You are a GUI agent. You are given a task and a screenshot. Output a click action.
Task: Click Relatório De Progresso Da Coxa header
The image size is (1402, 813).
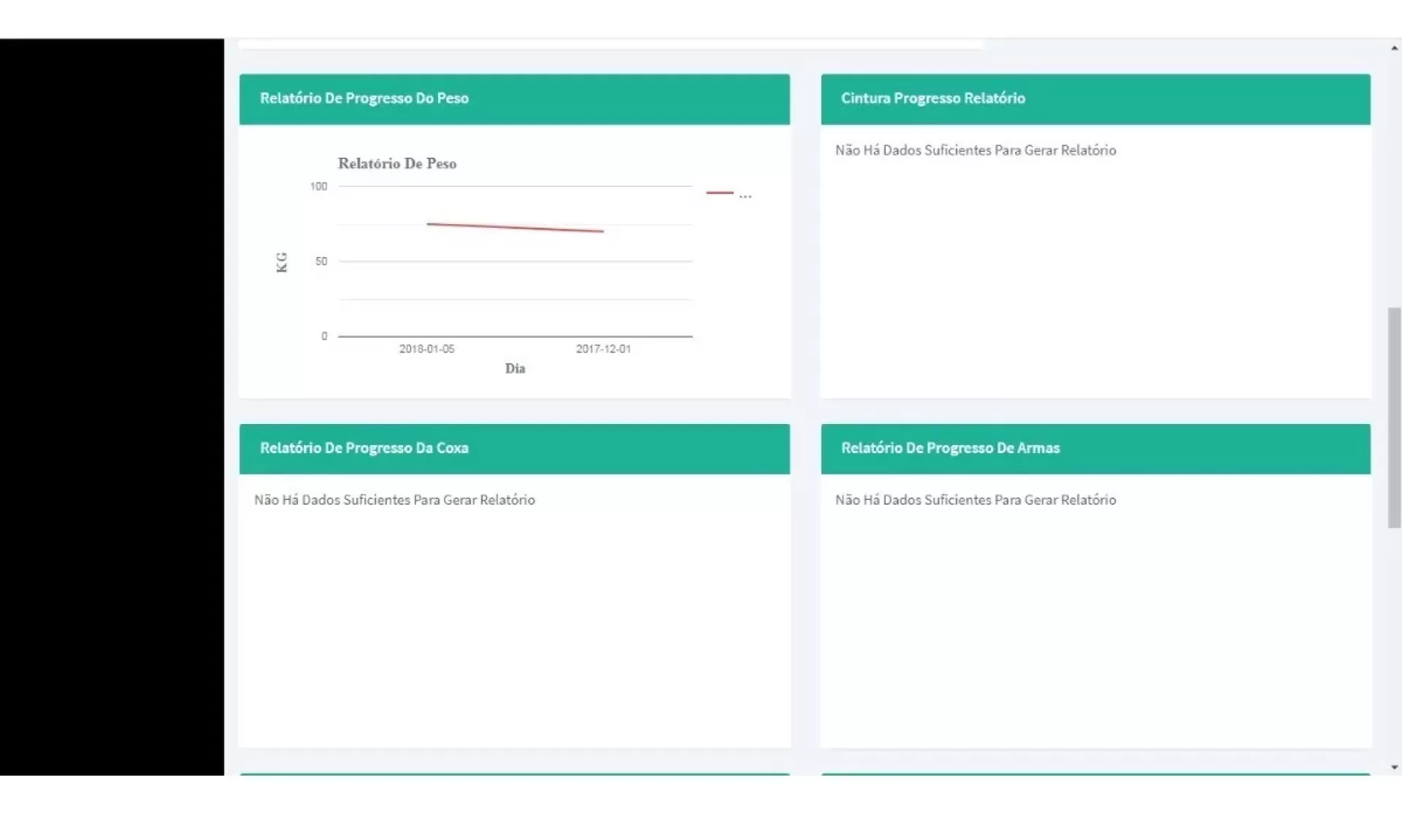(x=364, y=448)
